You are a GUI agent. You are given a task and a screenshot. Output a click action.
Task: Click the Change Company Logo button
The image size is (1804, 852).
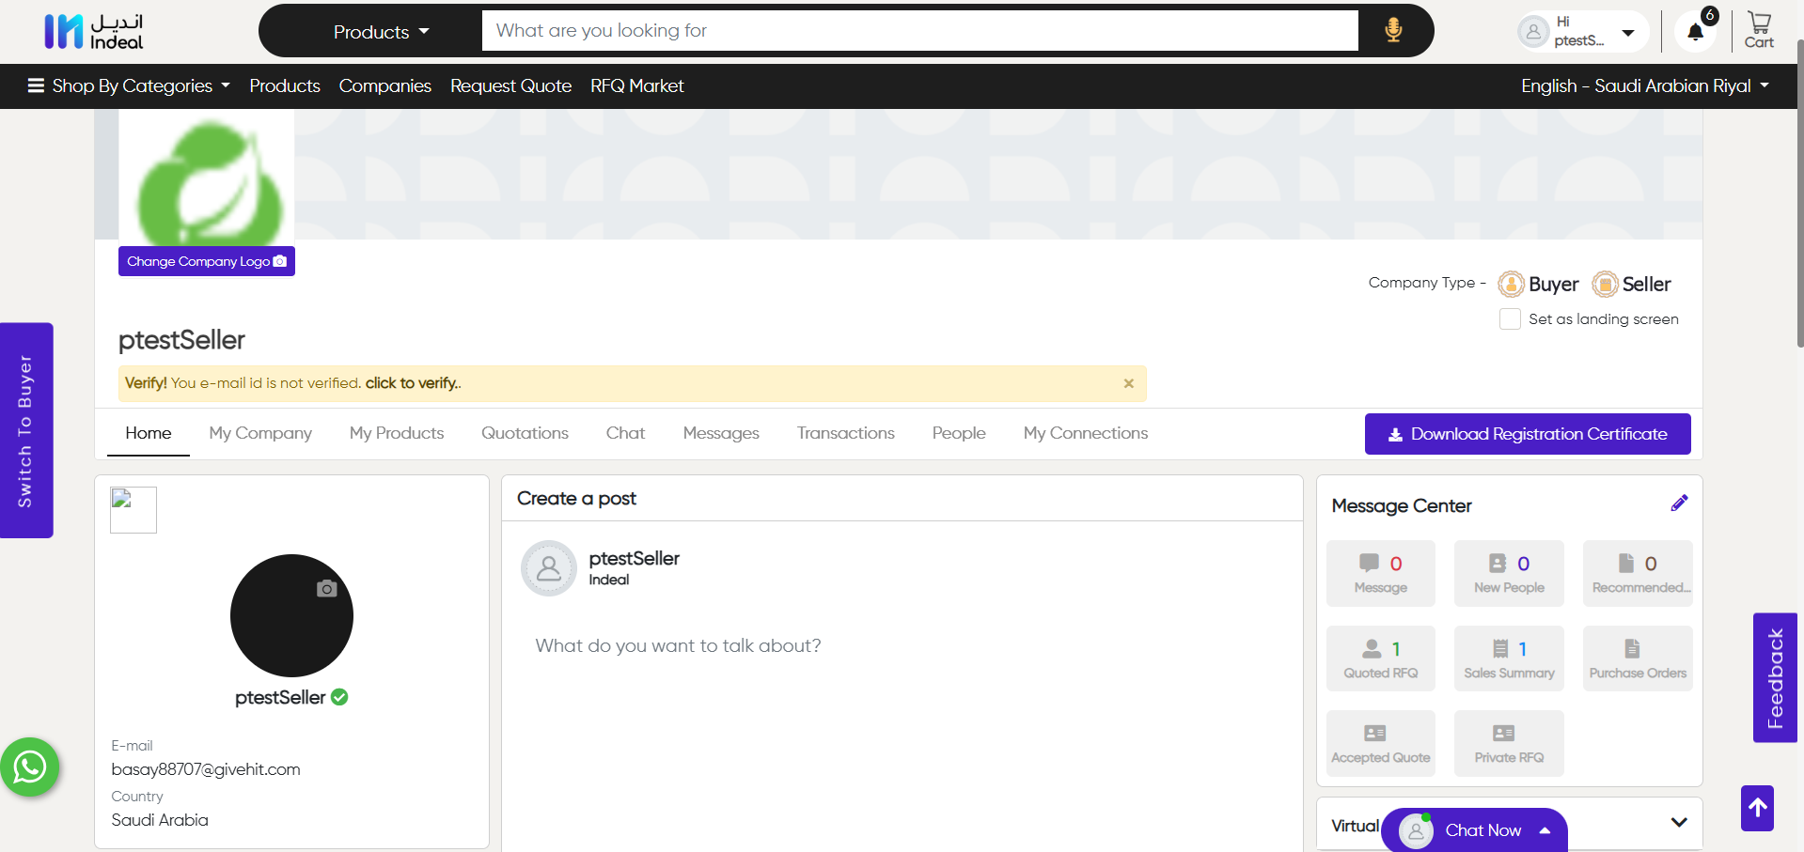pos(206,261)
